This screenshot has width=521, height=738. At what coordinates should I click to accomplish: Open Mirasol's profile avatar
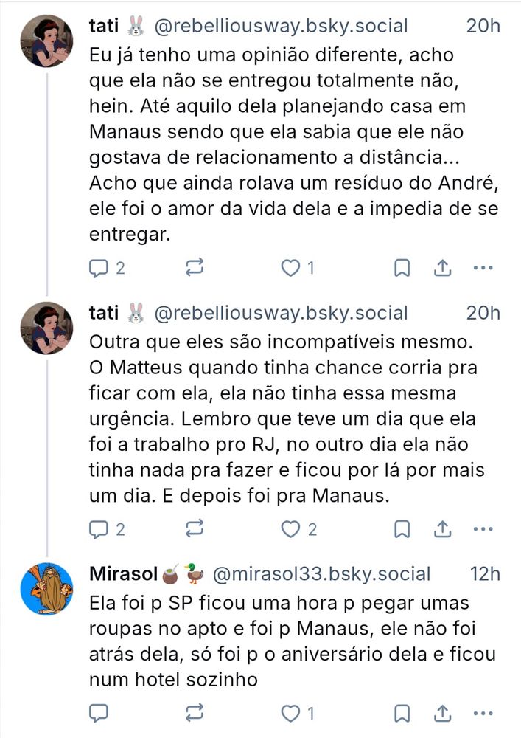point(46,588)
